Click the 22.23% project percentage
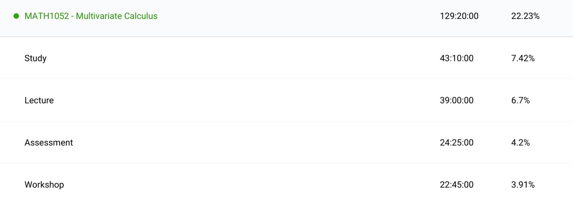This screenshot has width=573, height=200. point(525,16)
